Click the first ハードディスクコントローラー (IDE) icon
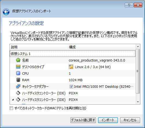This screenshot has width=145, height=128. tap(18, 93)
